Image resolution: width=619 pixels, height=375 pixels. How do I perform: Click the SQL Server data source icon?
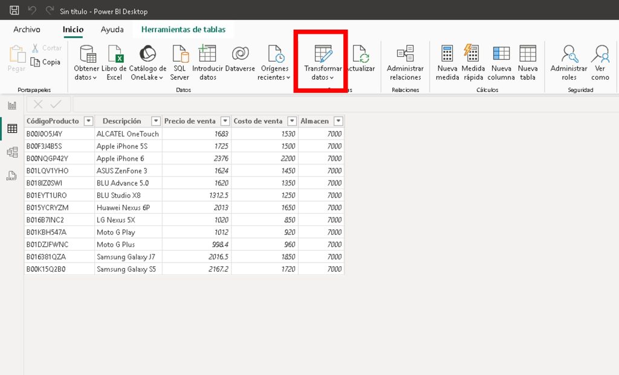(180, 62)
